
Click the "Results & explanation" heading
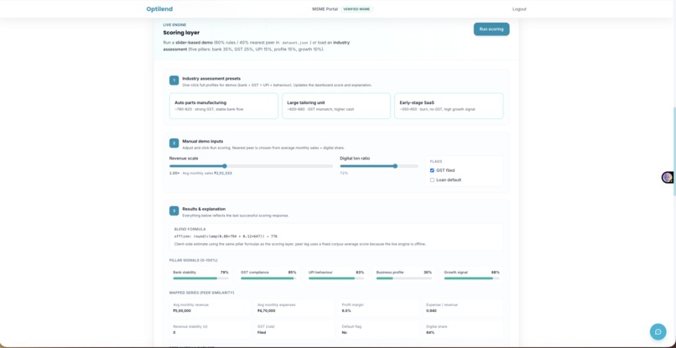pos(204,209)
